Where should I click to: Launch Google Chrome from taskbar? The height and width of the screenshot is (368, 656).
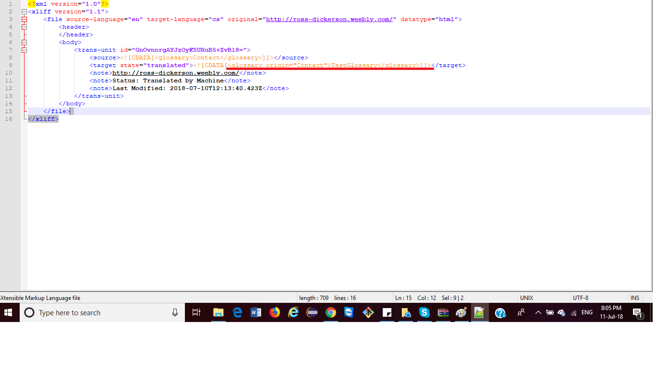[x=330, y=313]
